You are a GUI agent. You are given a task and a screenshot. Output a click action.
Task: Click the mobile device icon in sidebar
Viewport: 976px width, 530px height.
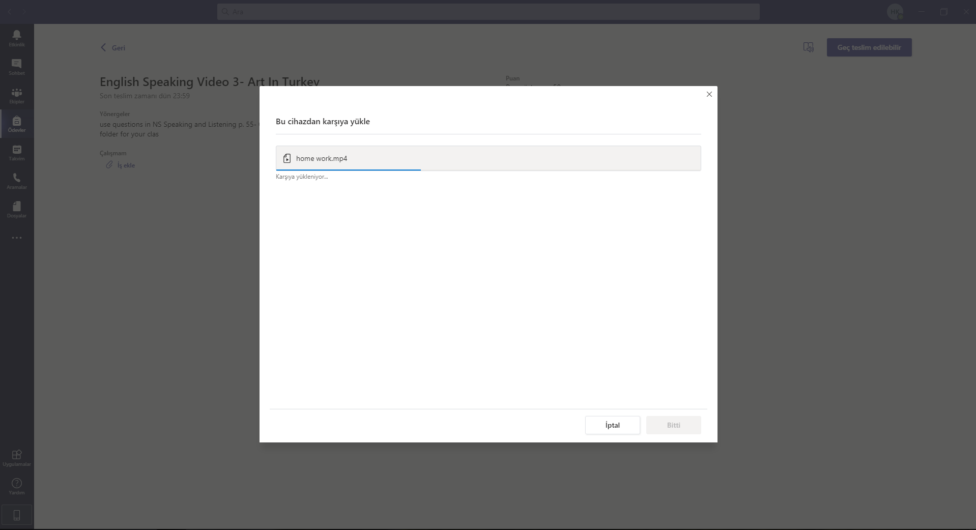pos(17,515)
